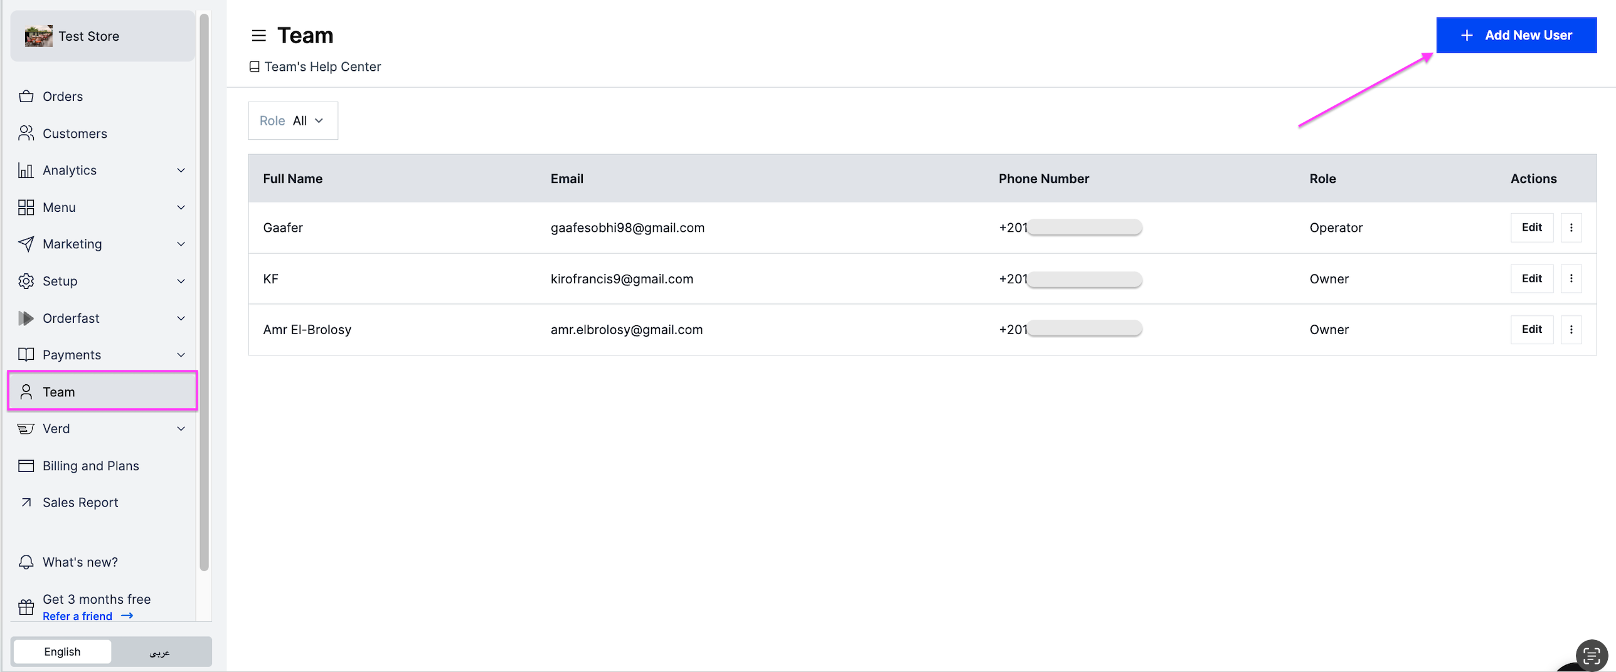Viewport: 1616px width, 672px height.
Task: Click the Email column header
Action: coord(566,179)
